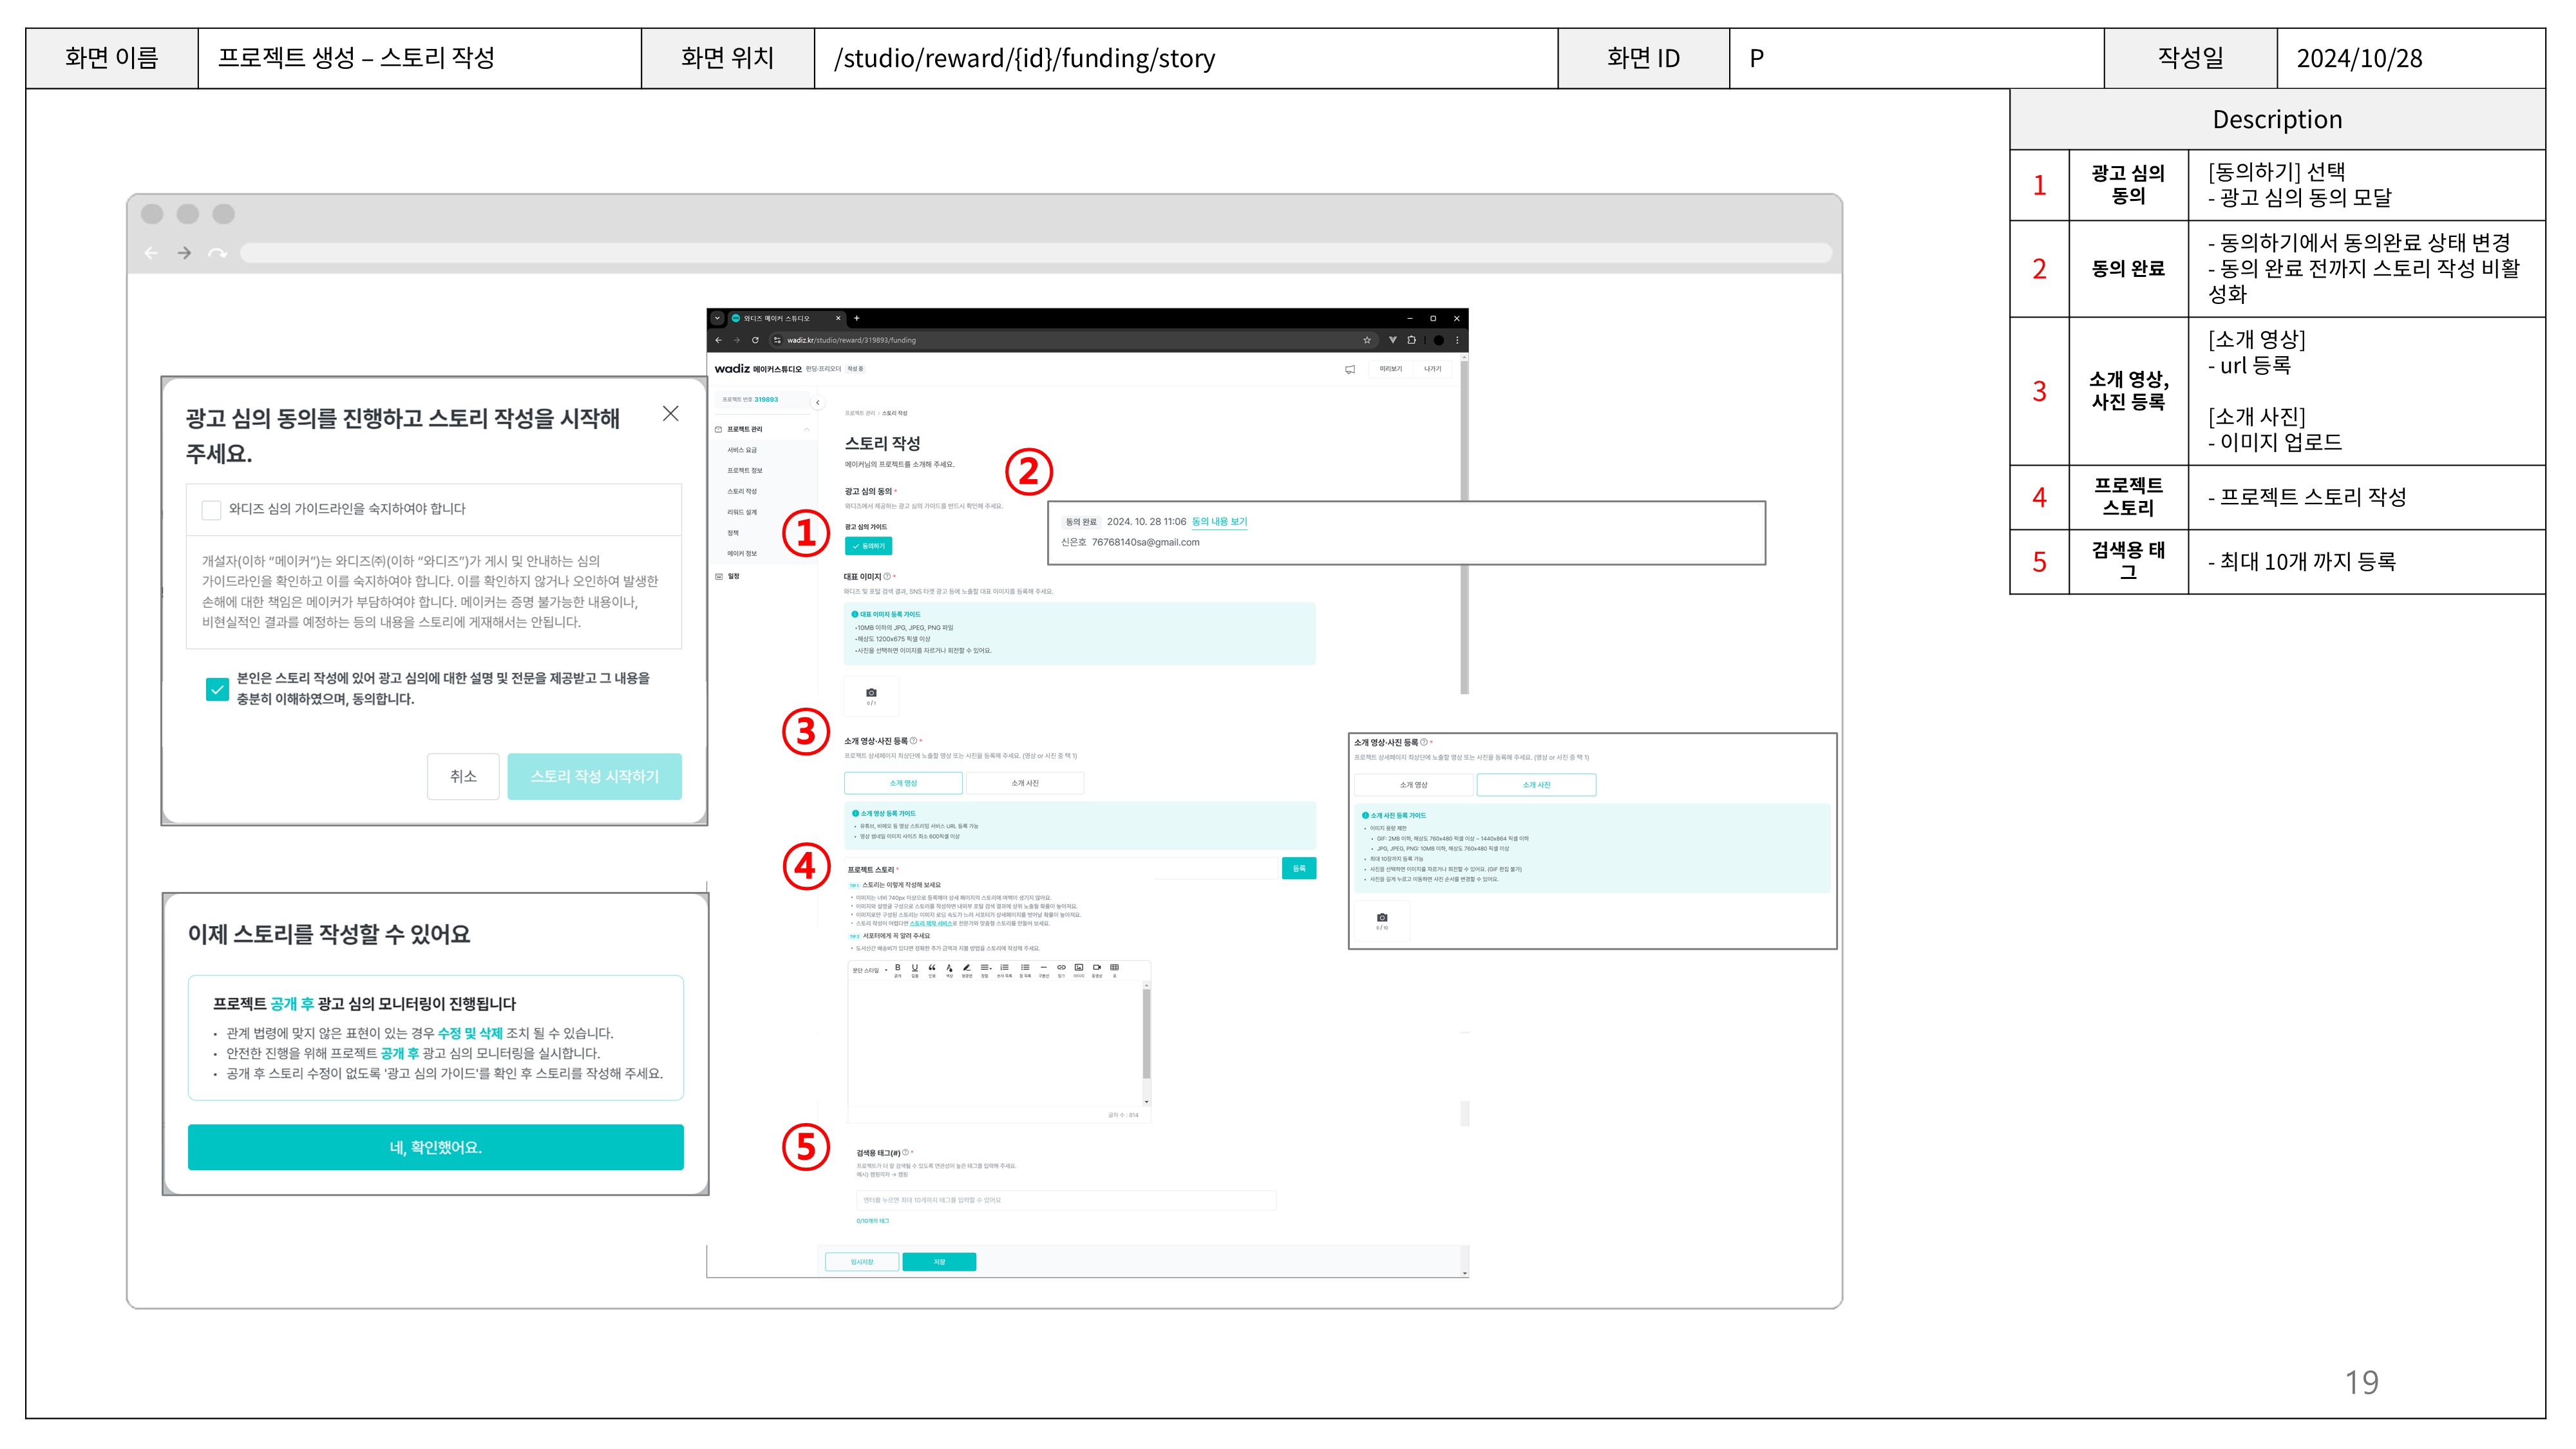Click the 네, 확인했어요. button
Viewport: 2576px width, 1449px height.
point(435,1147)
